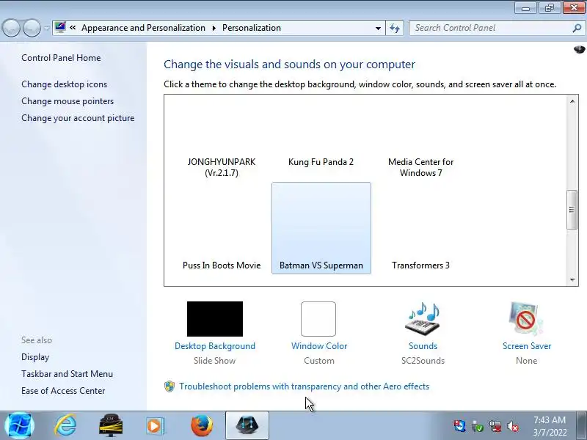Click the search magnifier icon
Image resolution: width=587 pixels, height=440 pixels.
point(577,28)
